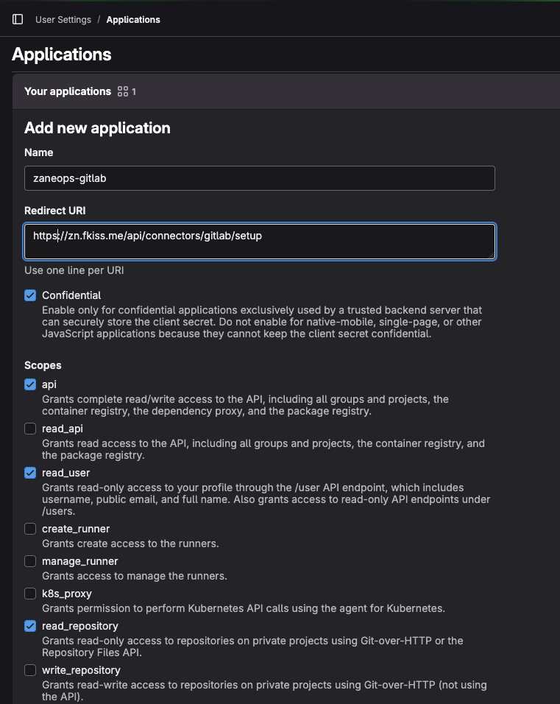This screenshot has width=560, height=704.
Task: Click the 'Grants access to manage the runners' description
Action: 135,576
